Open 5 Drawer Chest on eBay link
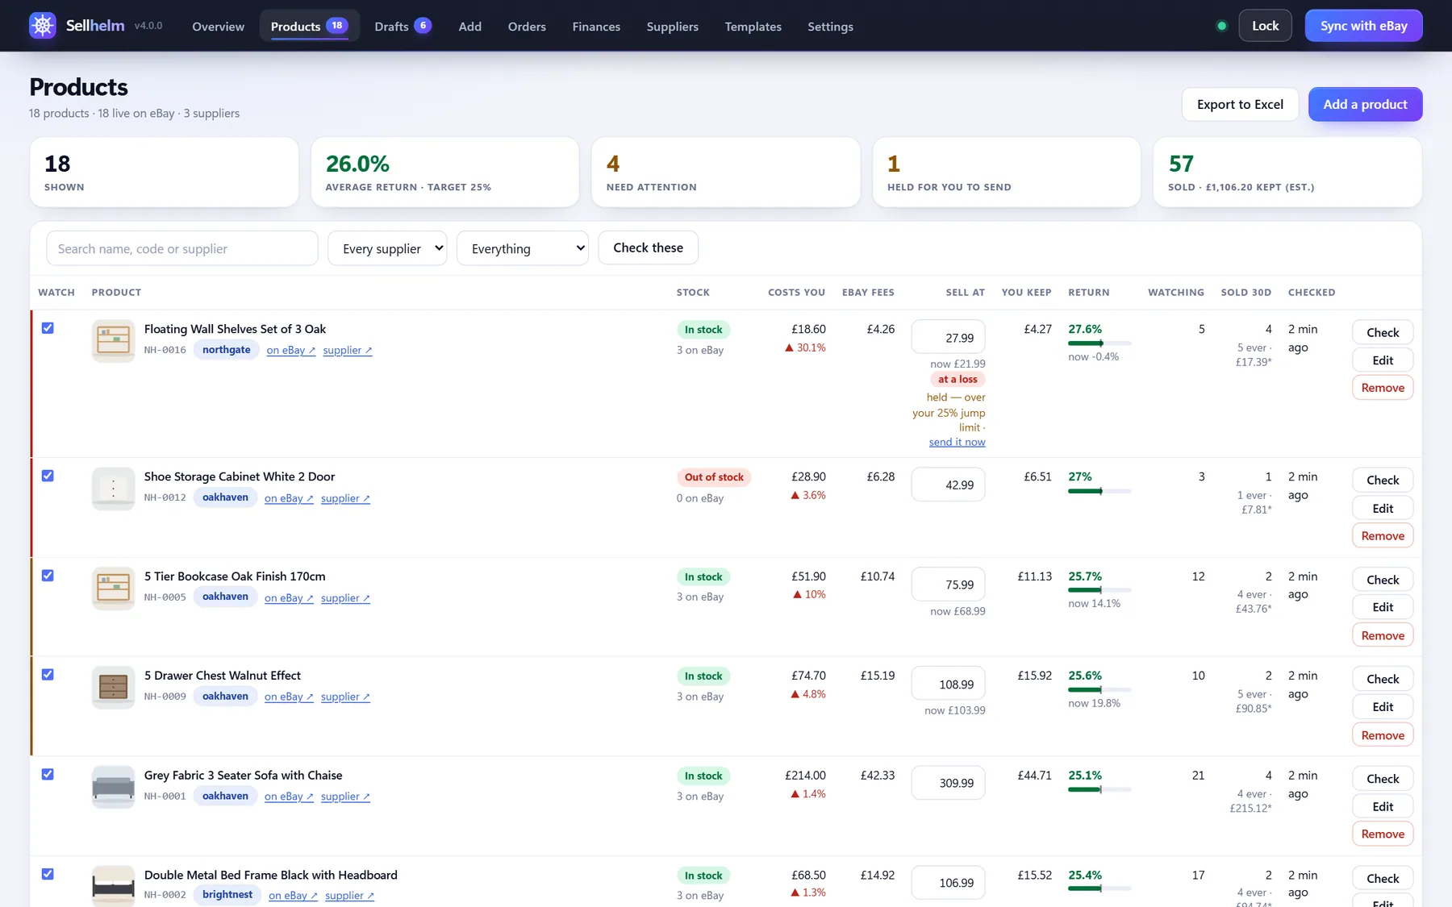 289,697
